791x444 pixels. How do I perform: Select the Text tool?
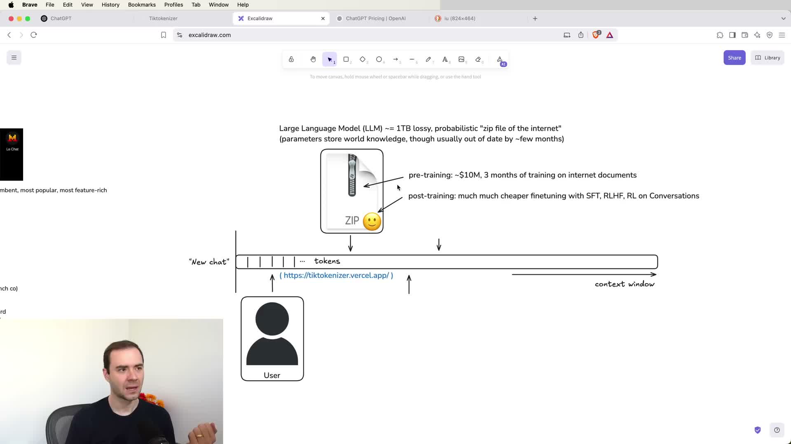(x=445, y=59)
